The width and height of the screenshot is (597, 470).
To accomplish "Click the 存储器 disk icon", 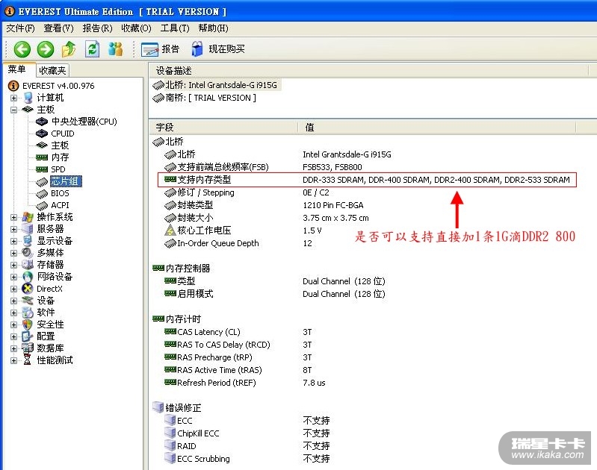I will (28, 265).
